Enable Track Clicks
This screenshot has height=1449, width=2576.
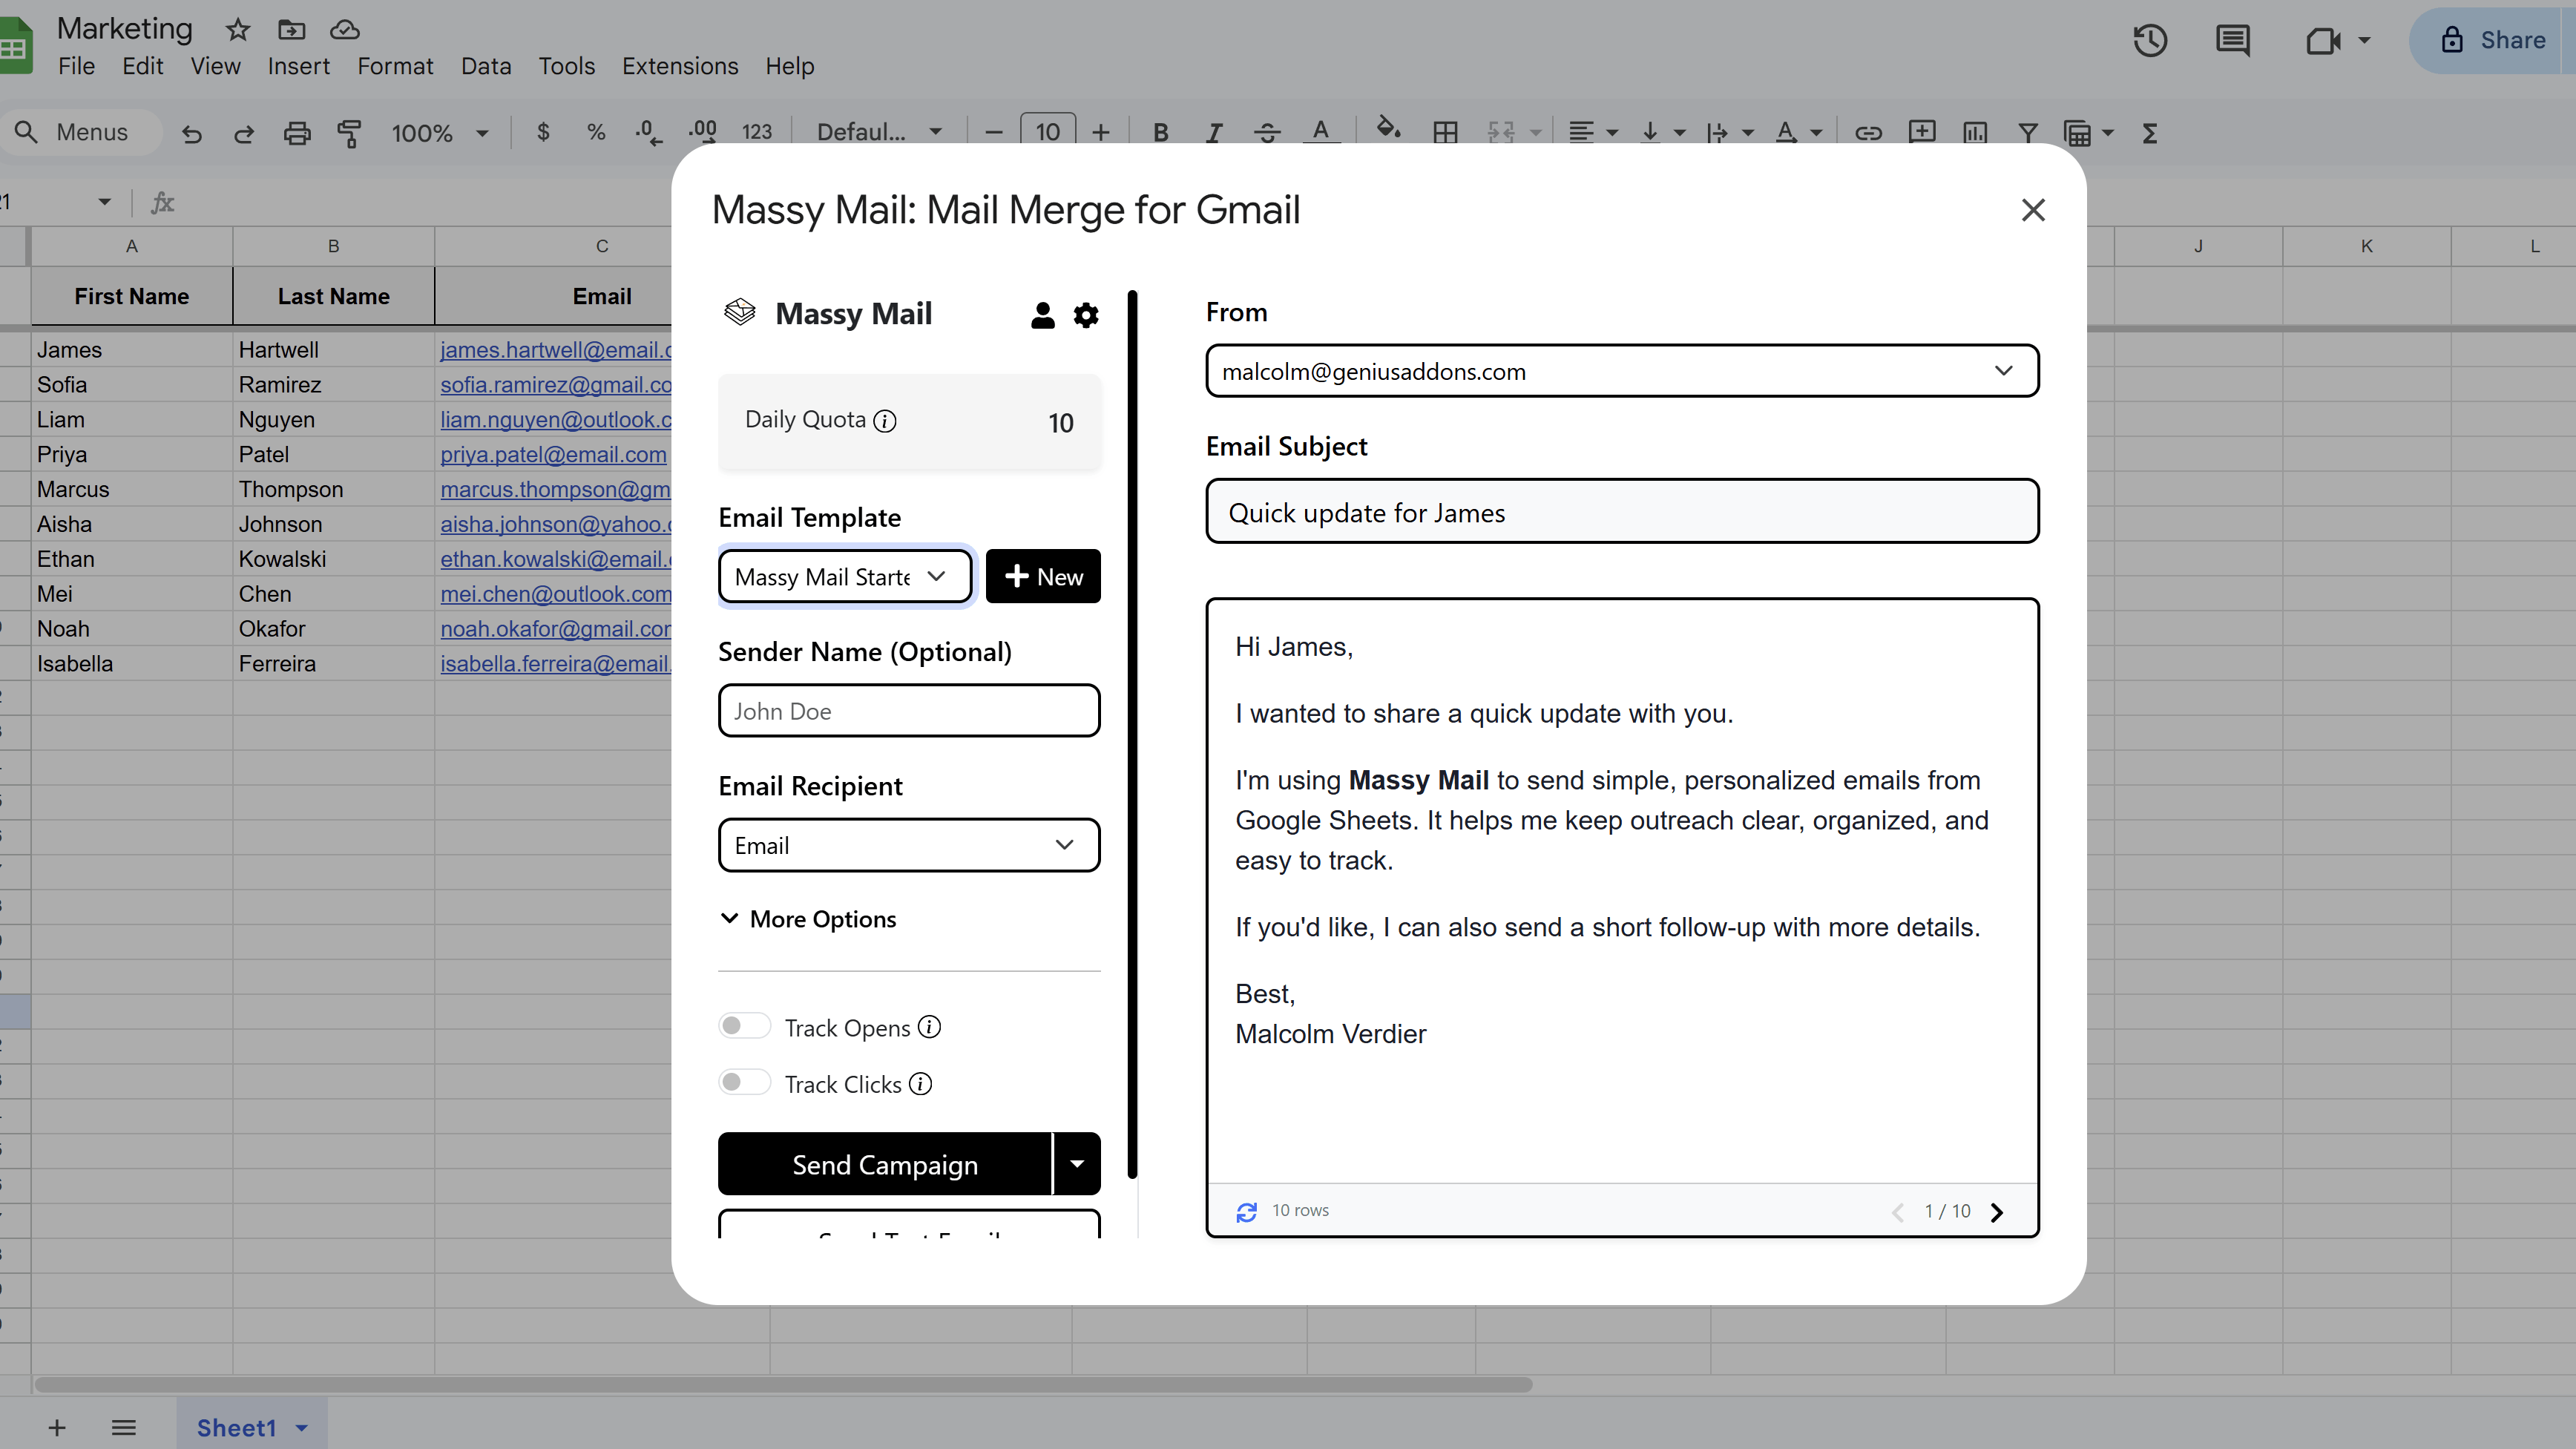(744, 1082)
